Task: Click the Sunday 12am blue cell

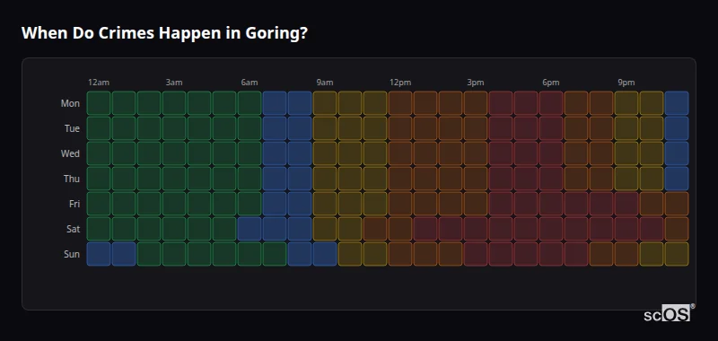Action: (99, 254)
